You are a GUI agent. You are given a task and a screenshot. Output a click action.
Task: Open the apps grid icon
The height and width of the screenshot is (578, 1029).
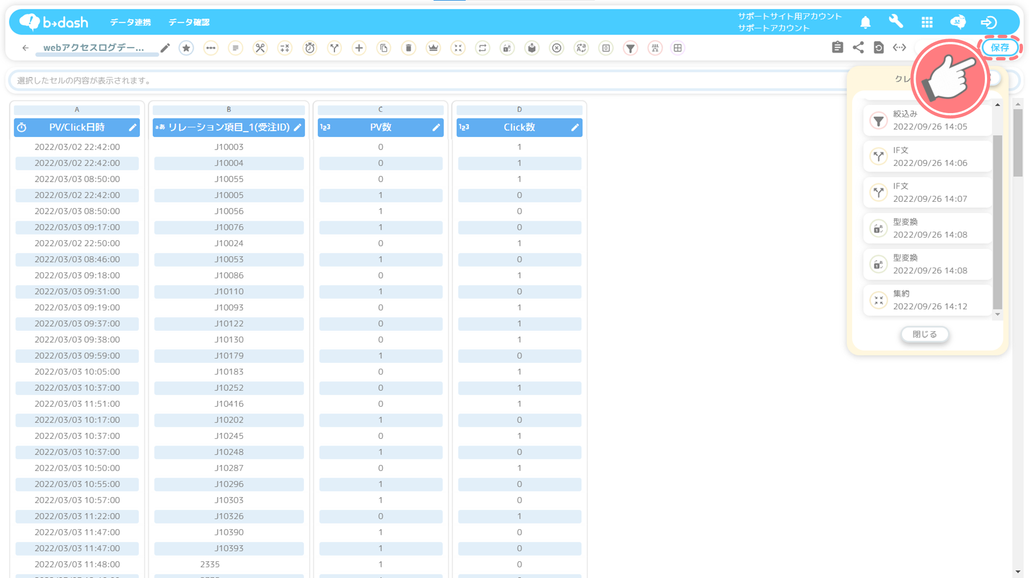pyautogui.click(x=927, y=22)
